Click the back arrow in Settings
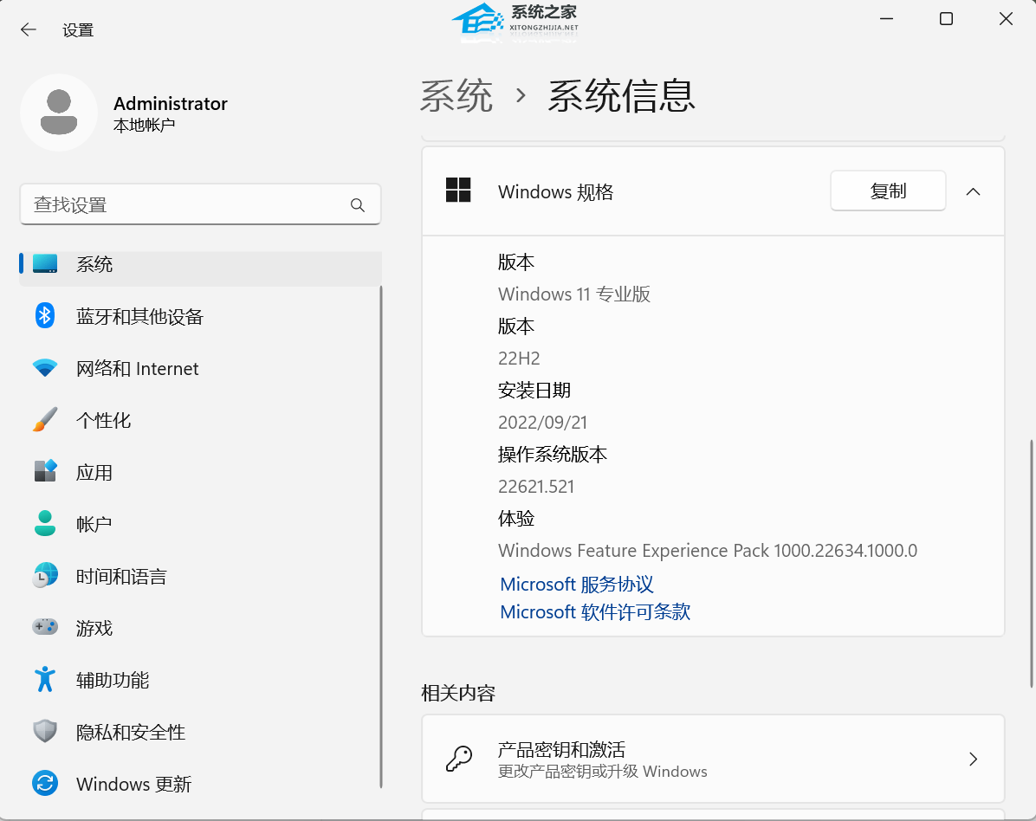1036x821 pixels. click(29, 29)
